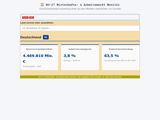Screen dimensions: 160x120
Task: Click the Arbeitslosenquote card title
Action: [x=80, y=49]
